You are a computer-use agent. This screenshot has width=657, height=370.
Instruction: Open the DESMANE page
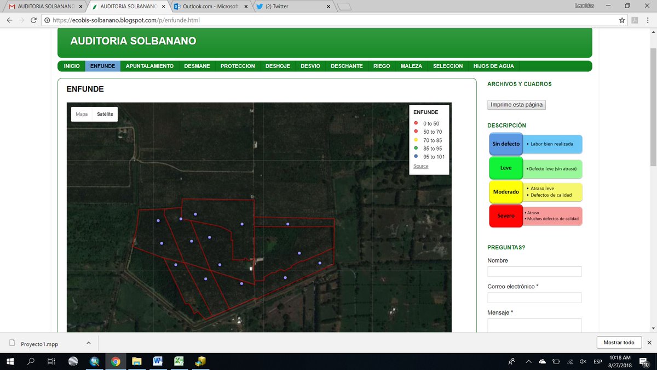(197, 66)
